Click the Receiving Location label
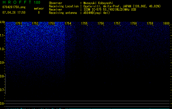The image size is (172, 109). [x=64, y=6]
